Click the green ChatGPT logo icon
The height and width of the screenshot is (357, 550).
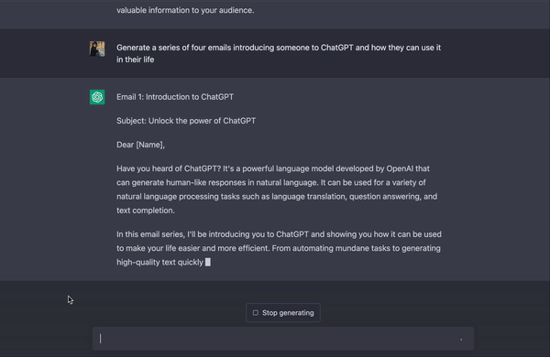[x=97, y=97]
